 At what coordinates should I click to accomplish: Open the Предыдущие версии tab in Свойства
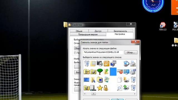point(88,34)
